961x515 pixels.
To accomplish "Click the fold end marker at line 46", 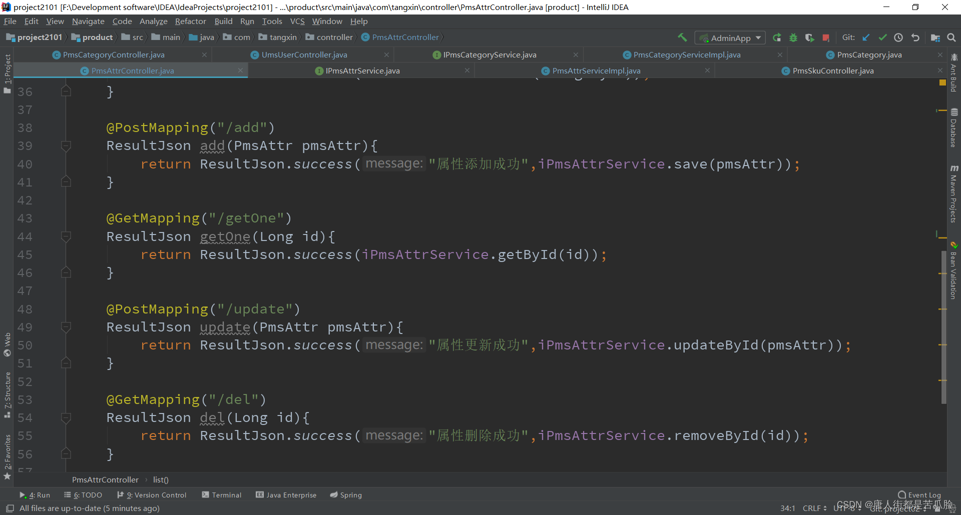I will pyautogui.click(x=66, y=272).
